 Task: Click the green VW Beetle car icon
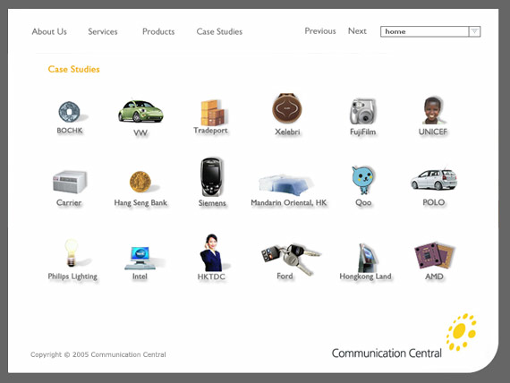tap(140, 111)
